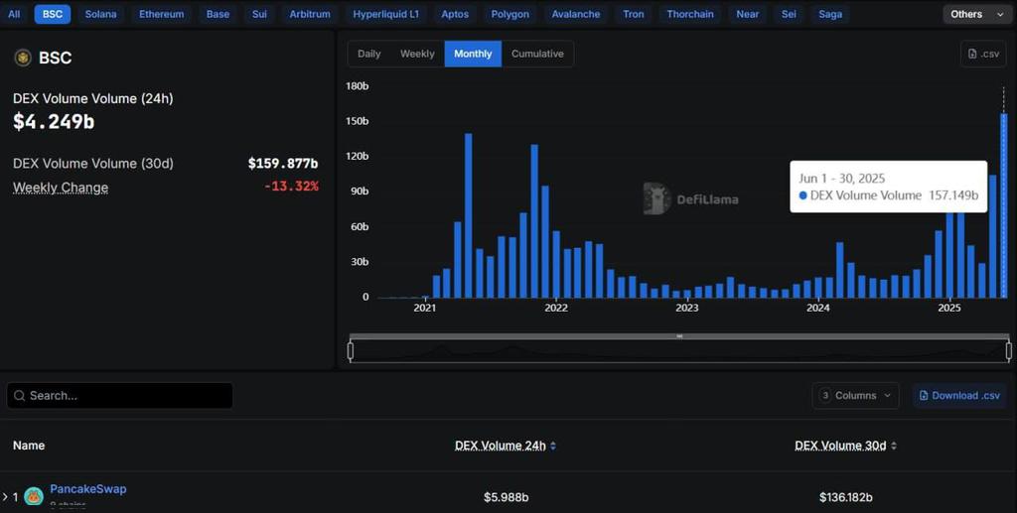
Task: Switch chart to Daily view
Action: tap(368, 54)
